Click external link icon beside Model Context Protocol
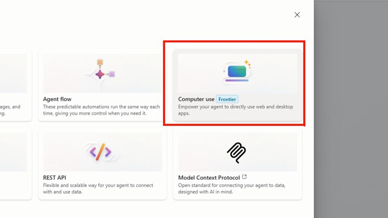This screenshot has height=218, width=388. tap(244, 177)
